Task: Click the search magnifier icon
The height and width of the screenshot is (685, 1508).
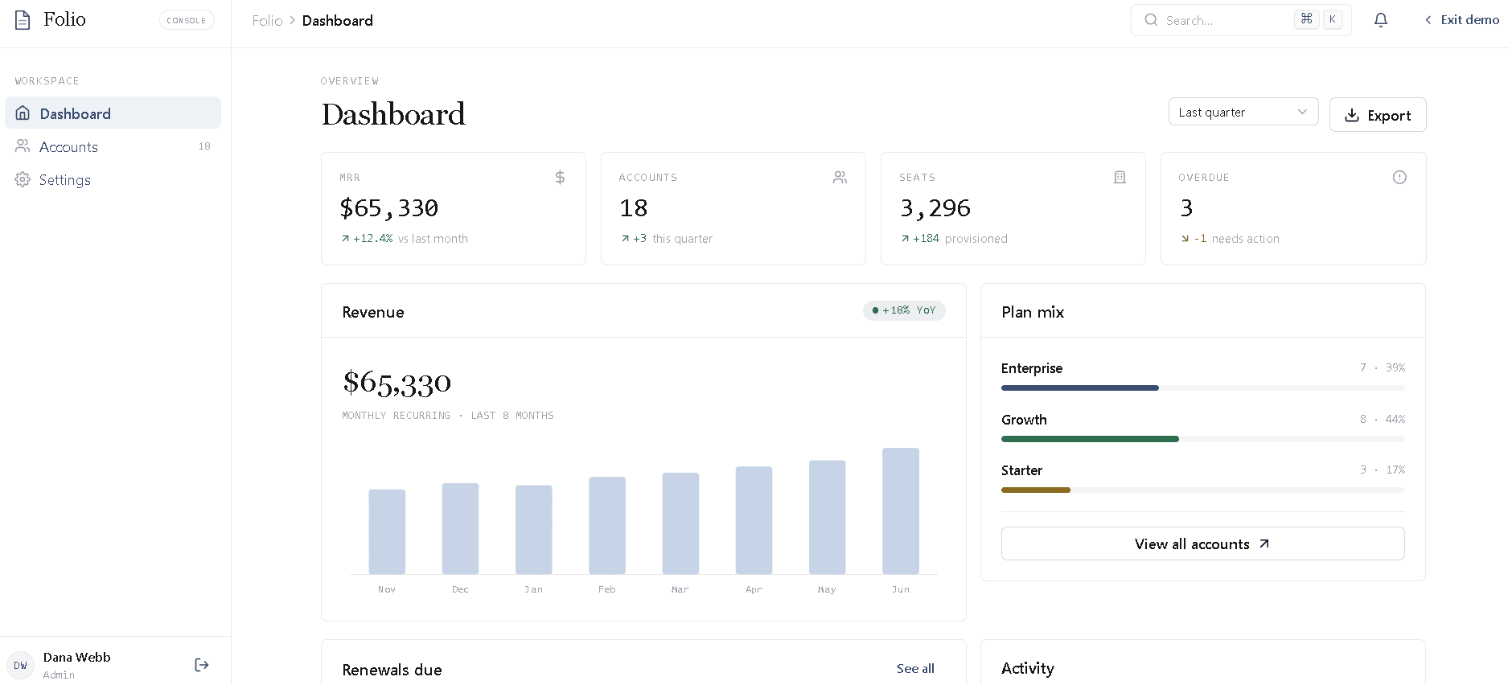Action: pyautogui.click(x=1151, y=20)
